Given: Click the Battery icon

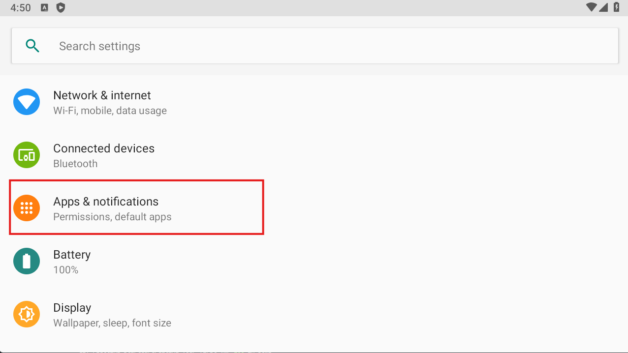Looking at the screenshot, I should (x=26, y=261).
